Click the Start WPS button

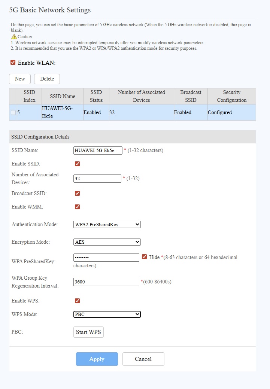click(88, 332)
